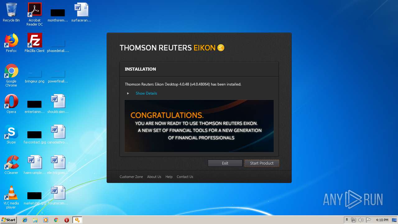Click the Eikon logo circle icon
This screenshot has width=398, height=224.
point(221,48)
